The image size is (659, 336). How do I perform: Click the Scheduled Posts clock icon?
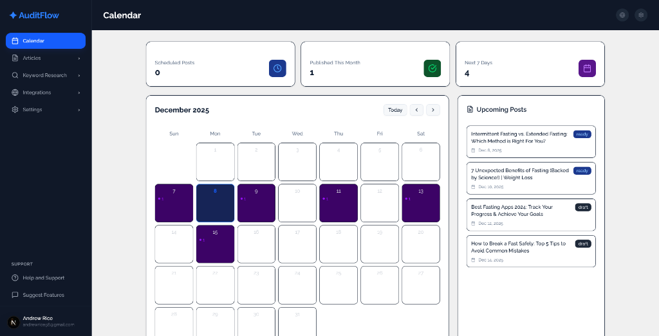pos(277,68)
